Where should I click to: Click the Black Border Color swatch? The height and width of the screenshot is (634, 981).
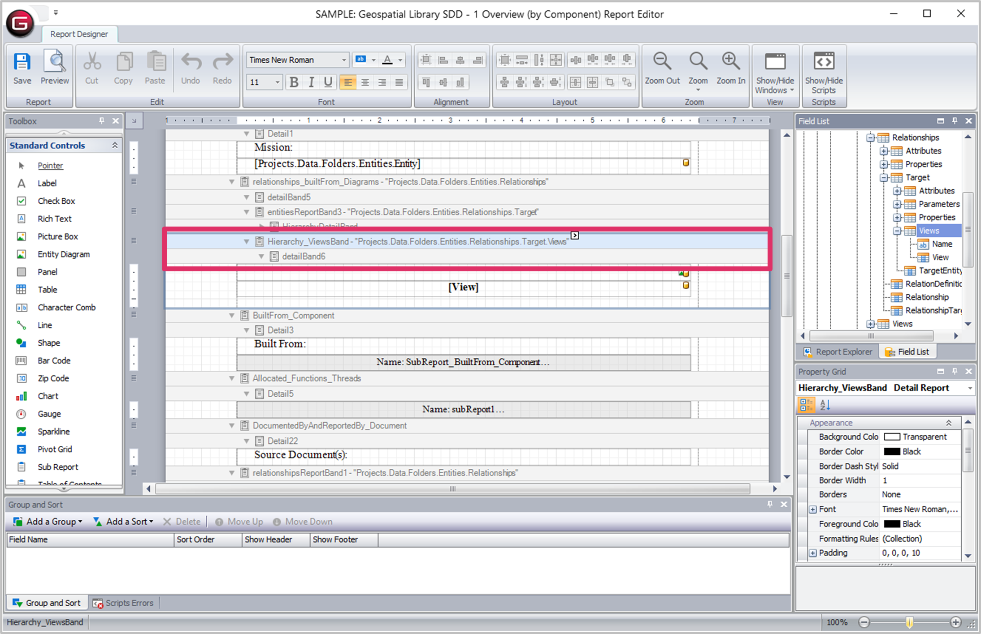click(x=892, y=451)
